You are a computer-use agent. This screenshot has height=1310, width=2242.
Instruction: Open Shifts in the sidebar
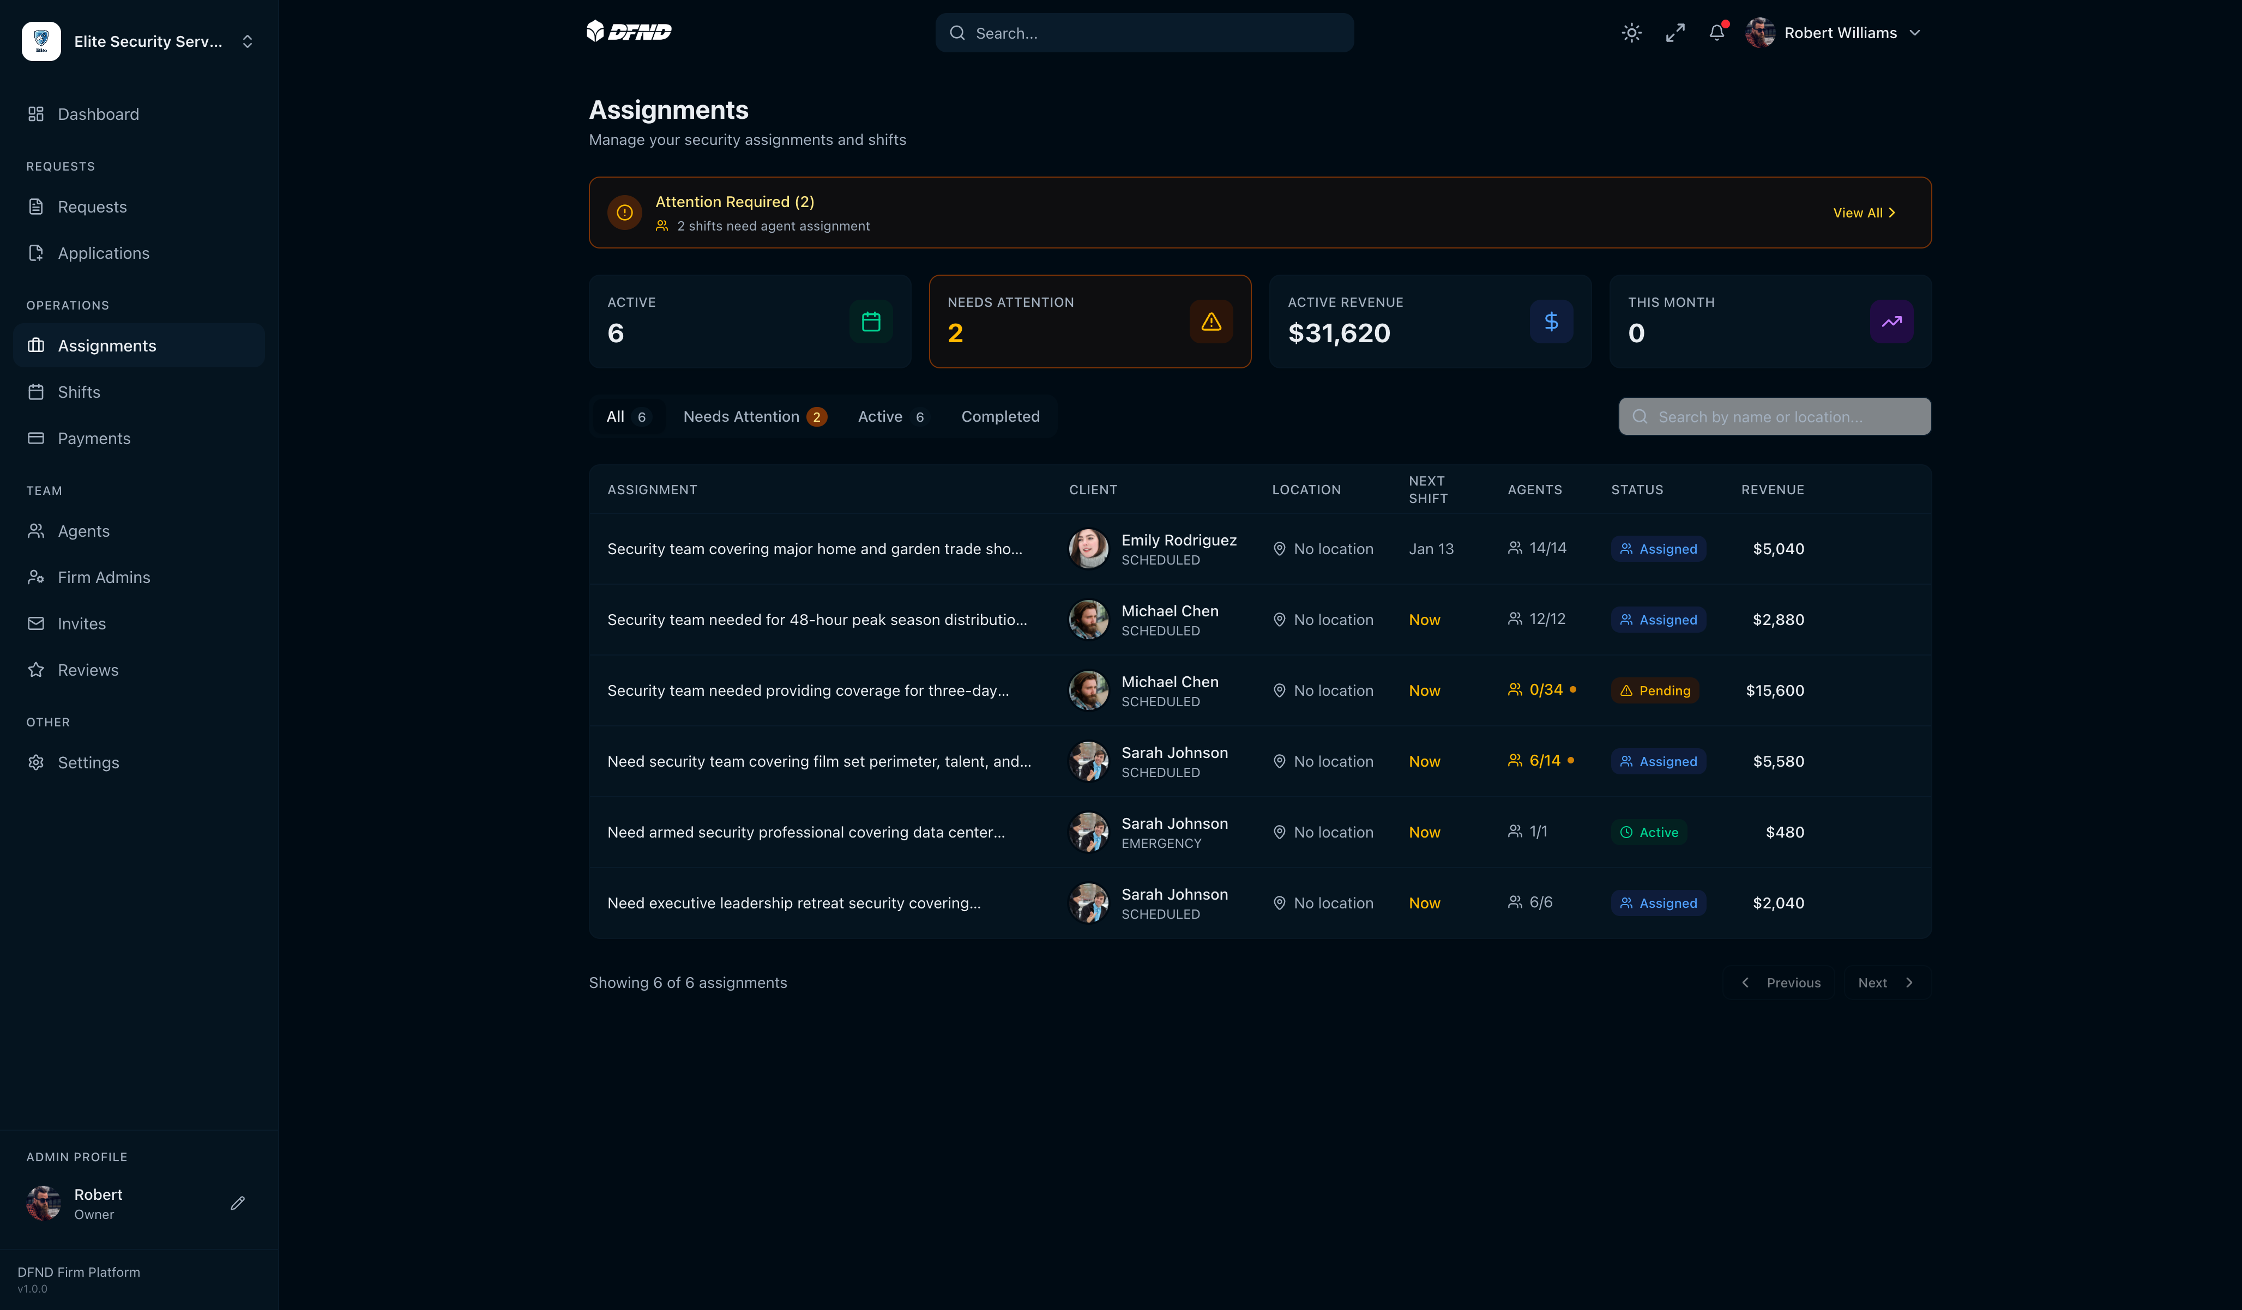coord(79,392)
